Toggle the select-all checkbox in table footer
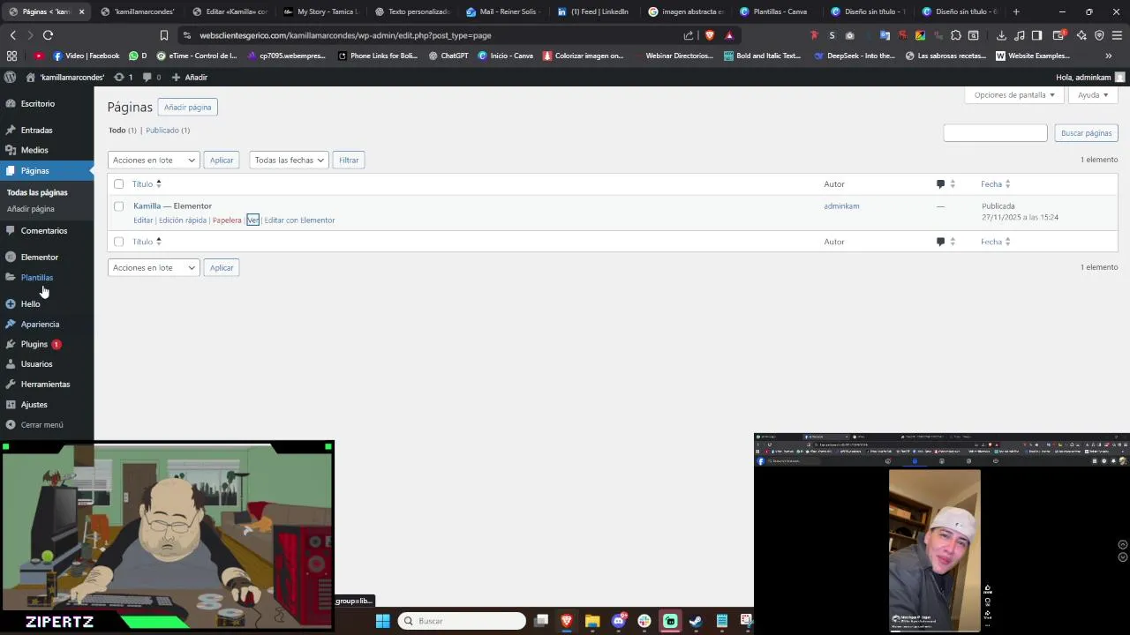The height and width of the screenshot is (635, 1130). [x=118, y=241]
